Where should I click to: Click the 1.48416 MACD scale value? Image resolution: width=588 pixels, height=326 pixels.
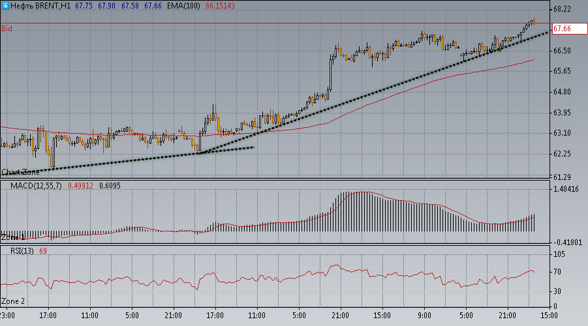click(x=566, y=190)
